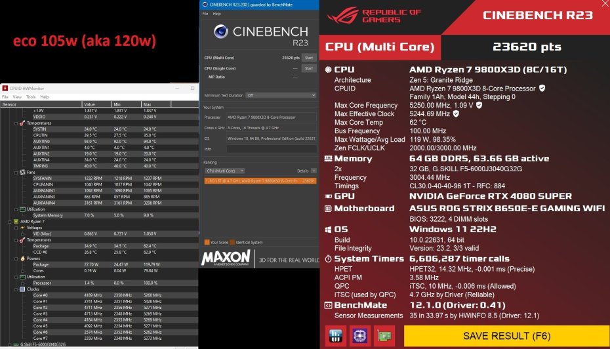The width and height of the screenshot is (610, 349).
Task: Click the Motherboard section icon in BenchMate
Action: tap(328, 209)
